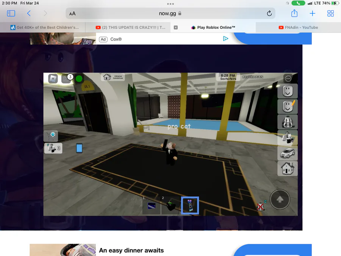Close the Play Roblox Online tab
Image resolution: width=341 pixels, height=256 pixels.
[x=176, y=27]
